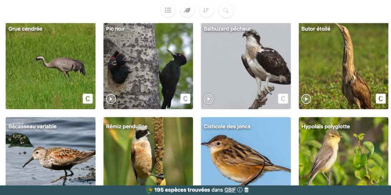Play sound for Pic noir

click(111, 99)
